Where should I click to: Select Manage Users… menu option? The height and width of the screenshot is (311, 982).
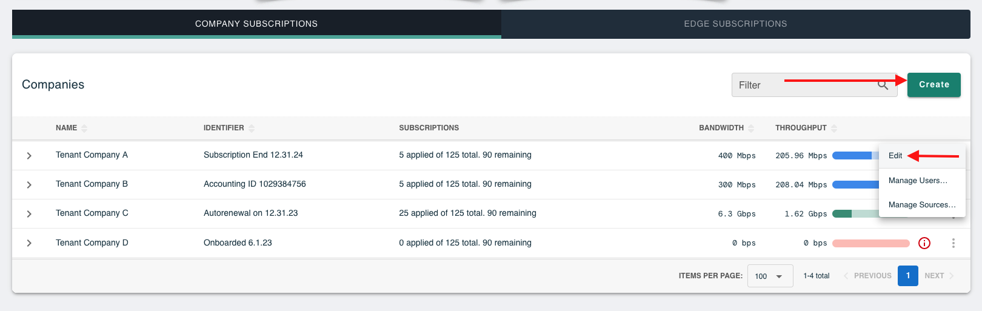pyautogui.click(x=921, y=181)
